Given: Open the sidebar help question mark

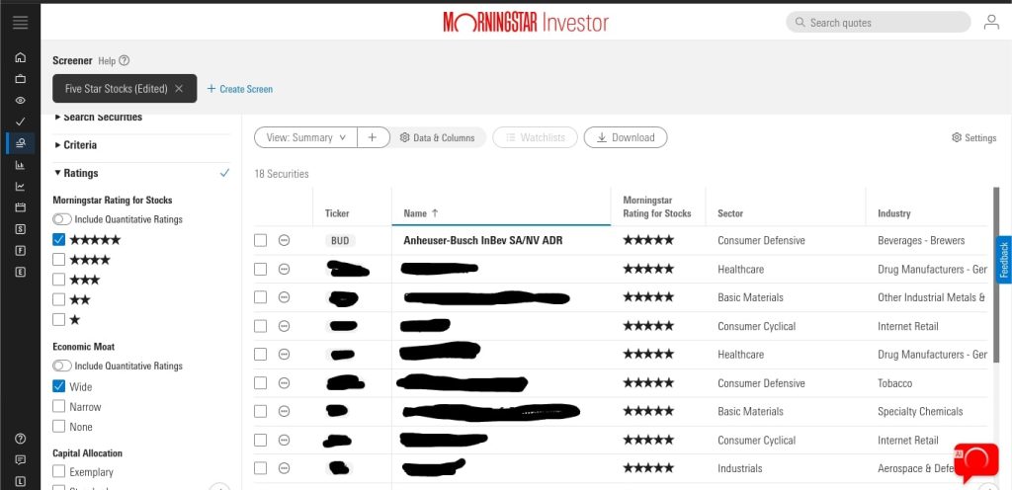Looking at the screenshot, I should click(x=20, y=439).
